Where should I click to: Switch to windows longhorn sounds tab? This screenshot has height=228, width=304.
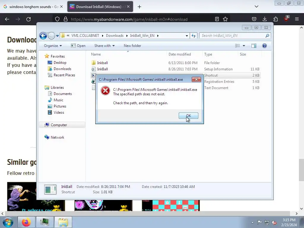(31, 7)
